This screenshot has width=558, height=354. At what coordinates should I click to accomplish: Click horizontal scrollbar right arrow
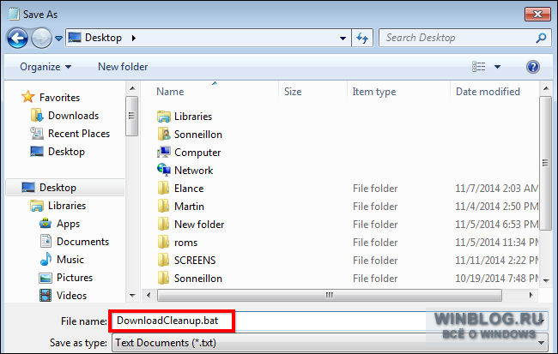click(x=531, y=296)
